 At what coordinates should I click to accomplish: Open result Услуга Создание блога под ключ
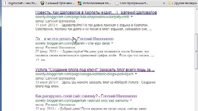tap(95, 70)
